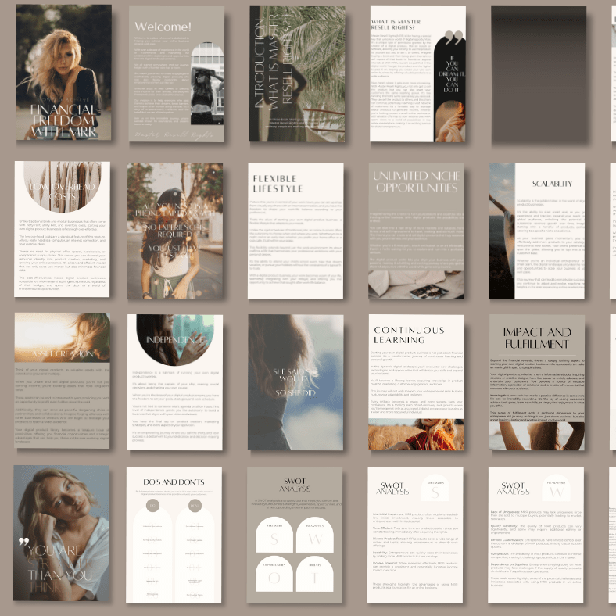The image size is (616, 616).
Task: Select the Asset Creation page
Action: (62, 381)
